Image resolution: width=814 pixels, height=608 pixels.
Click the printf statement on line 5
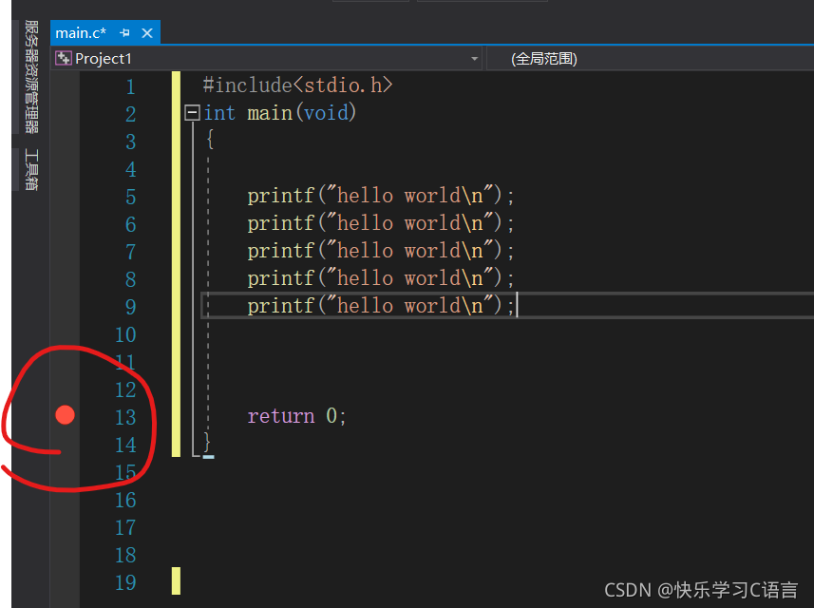[x=381, y=196]
